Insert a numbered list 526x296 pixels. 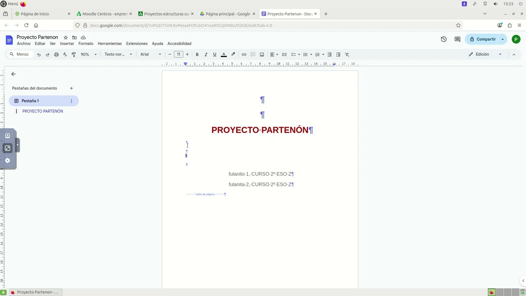(x=317, y=54)
